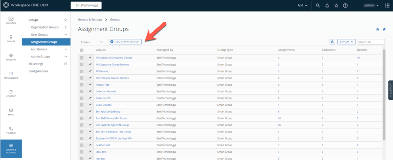Viewport: 393px width, 160px height.
Task: Click the home icon near page title
Action: point(377,29)
